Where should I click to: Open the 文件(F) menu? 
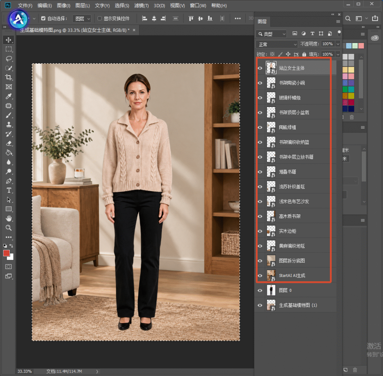[25, 5]
